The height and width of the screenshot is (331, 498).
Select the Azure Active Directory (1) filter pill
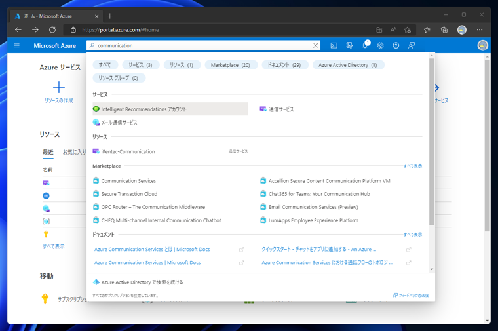(348, 65)
